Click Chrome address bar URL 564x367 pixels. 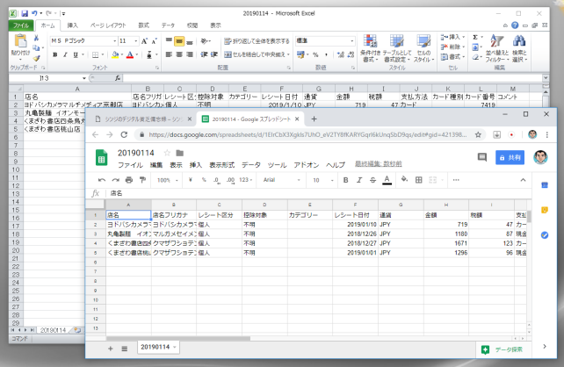point(307,134)
